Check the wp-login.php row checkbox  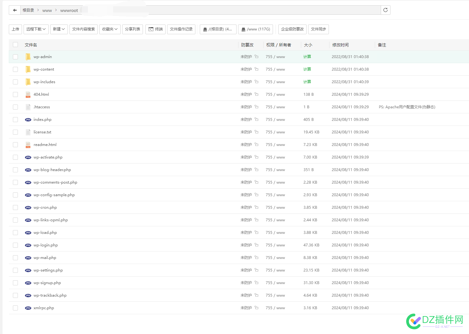click(15, 245)
